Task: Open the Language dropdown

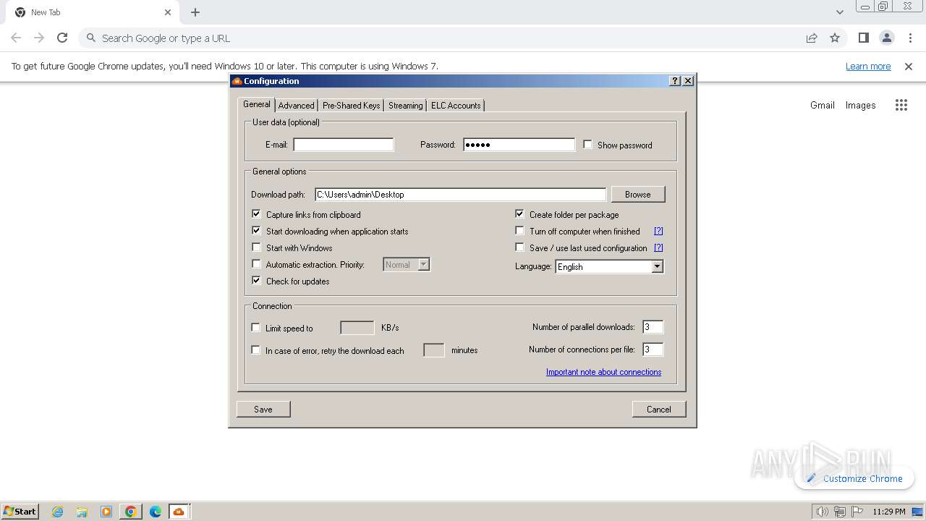Action: pyautogui.click(x=609, y=266)
